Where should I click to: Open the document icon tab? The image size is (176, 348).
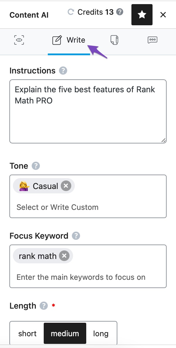(x=114, y=40)
